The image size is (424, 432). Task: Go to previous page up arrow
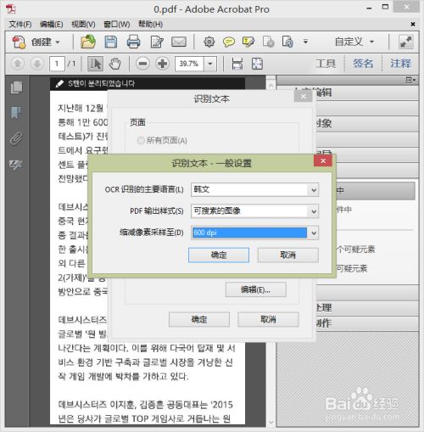pyautogui.click(x=18, y=64)
